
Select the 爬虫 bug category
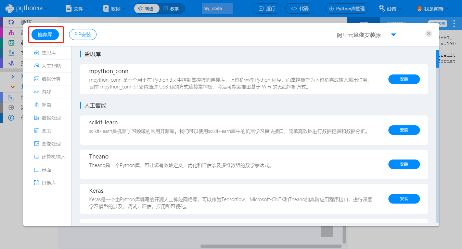pos(47,105)
